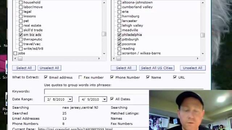Toggle the Email address extract checkbox

[46, 77]
